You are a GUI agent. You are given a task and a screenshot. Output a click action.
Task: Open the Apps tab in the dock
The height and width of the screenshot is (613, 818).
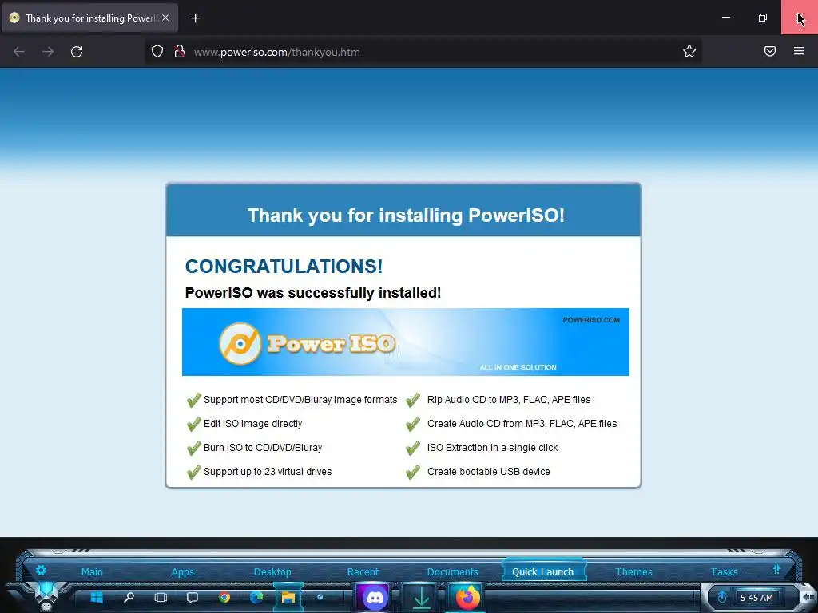point(182,571)
